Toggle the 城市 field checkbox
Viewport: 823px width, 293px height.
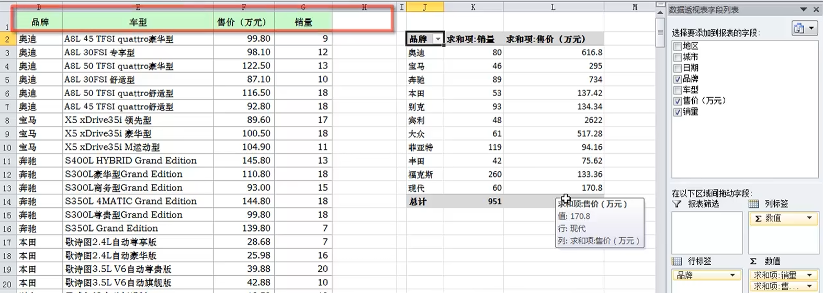coord(678,57)
